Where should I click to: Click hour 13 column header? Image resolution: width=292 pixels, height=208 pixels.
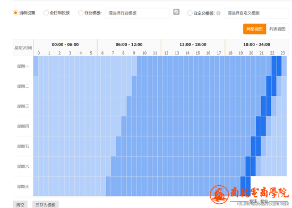(177, 53)
